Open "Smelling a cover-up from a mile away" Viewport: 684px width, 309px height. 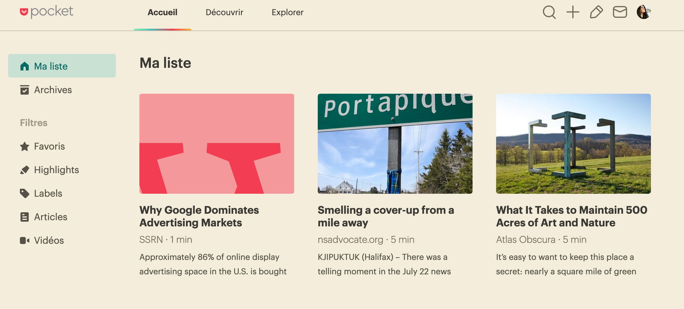pos(386,216)
